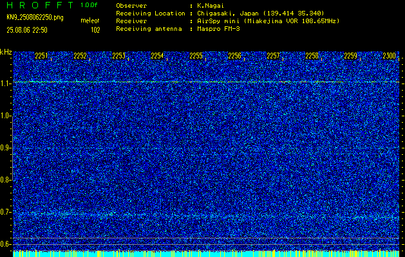This screenshot has width=405, height=257.
Task: Click antenna value Maspro FM-3
Action: tap(218, 29)
